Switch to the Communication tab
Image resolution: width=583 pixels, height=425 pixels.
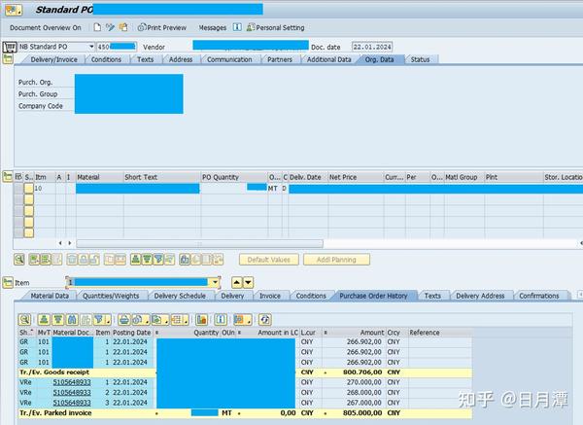(x=229, y=59)
